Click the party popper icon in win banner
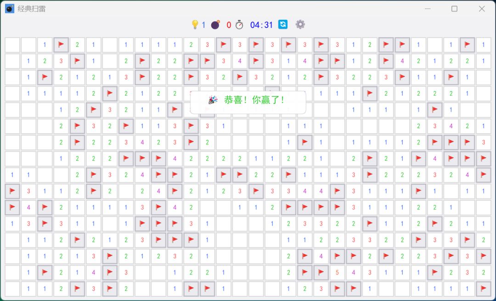This screenshot has width=496, height=301. pyautogui.click(x=213, y=100)
